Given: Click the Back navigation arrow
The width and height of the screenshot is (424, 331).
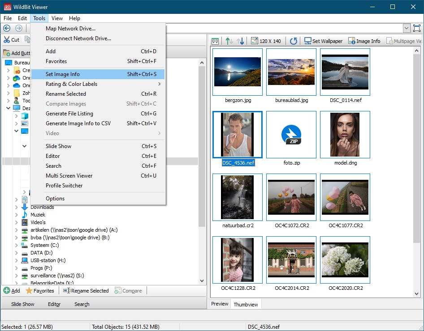Looking at the screenshot, I should tap(7, 28).
